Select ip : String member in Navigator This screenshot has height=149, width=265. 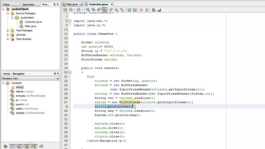point(21,100)
